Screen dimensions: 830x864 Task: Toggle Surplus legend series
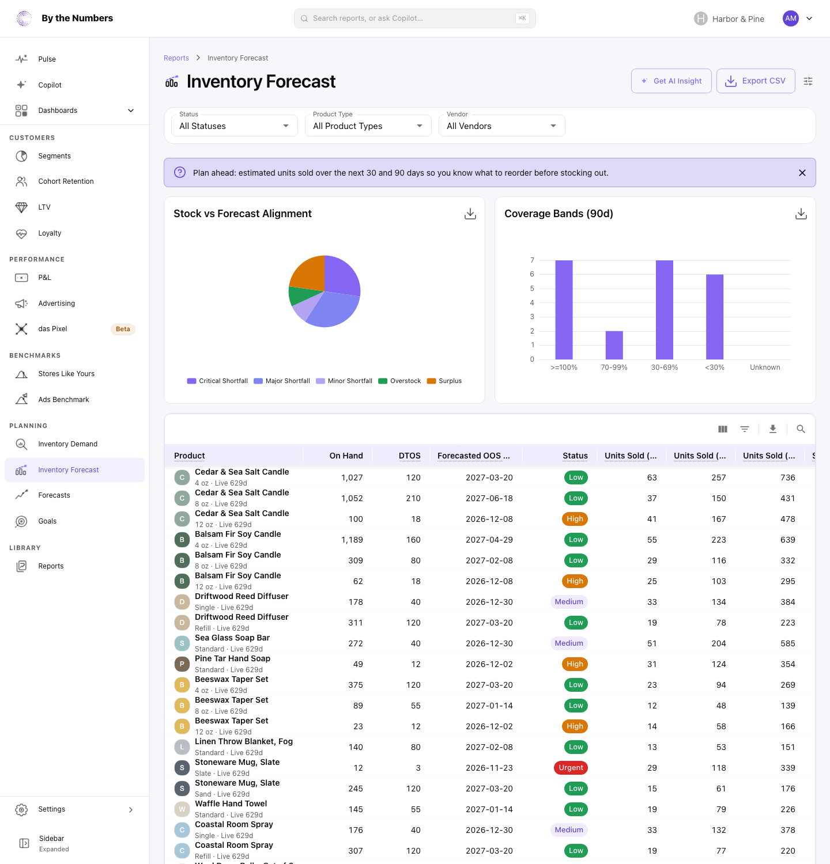tap(444, 381)
